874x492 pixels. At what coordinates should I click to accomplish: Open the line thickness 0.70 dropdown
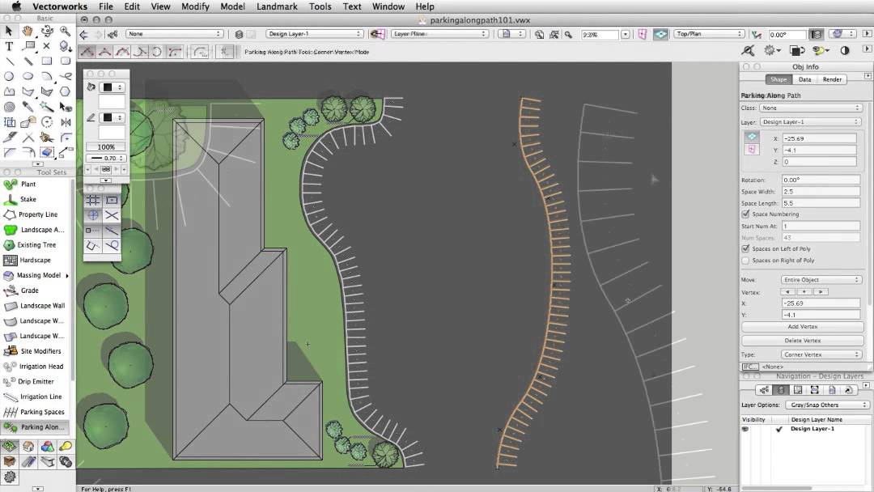click(106, 159)
